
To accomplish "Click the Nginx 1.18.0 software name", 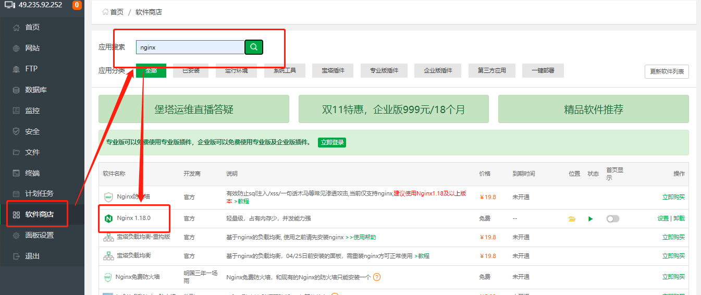I will pos(133,218).
